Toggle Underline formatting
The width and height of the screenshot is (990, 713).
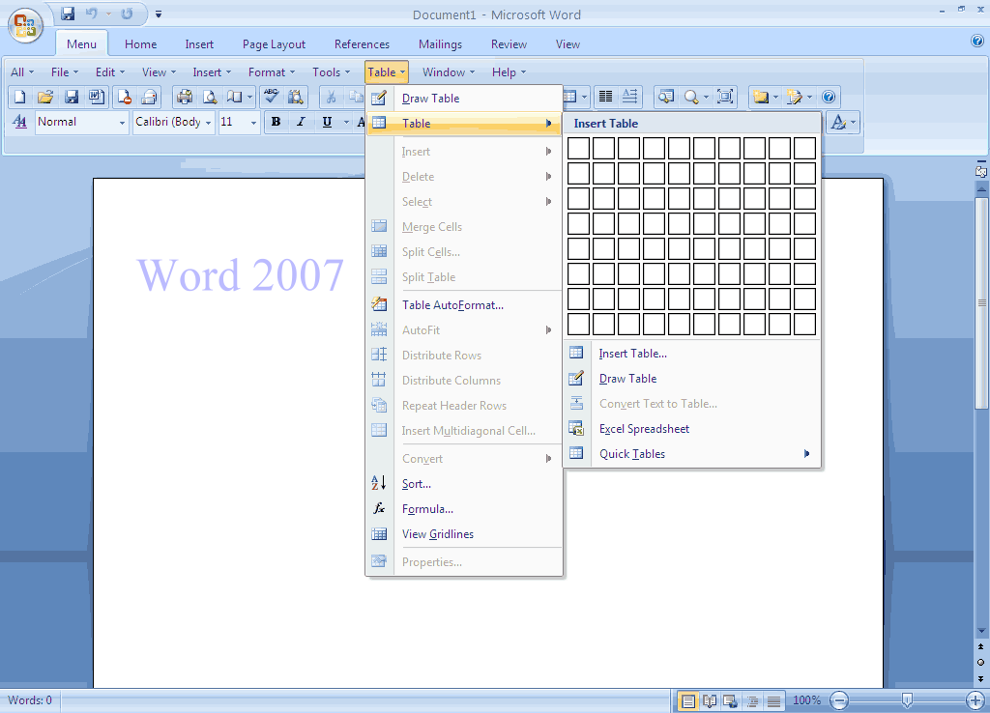[327, 122]
